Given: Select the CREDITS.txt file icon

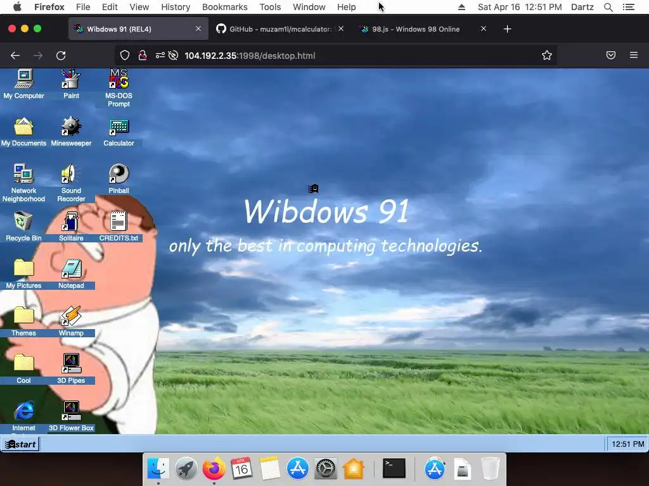Looking at the screenshot, I should 119,227.
